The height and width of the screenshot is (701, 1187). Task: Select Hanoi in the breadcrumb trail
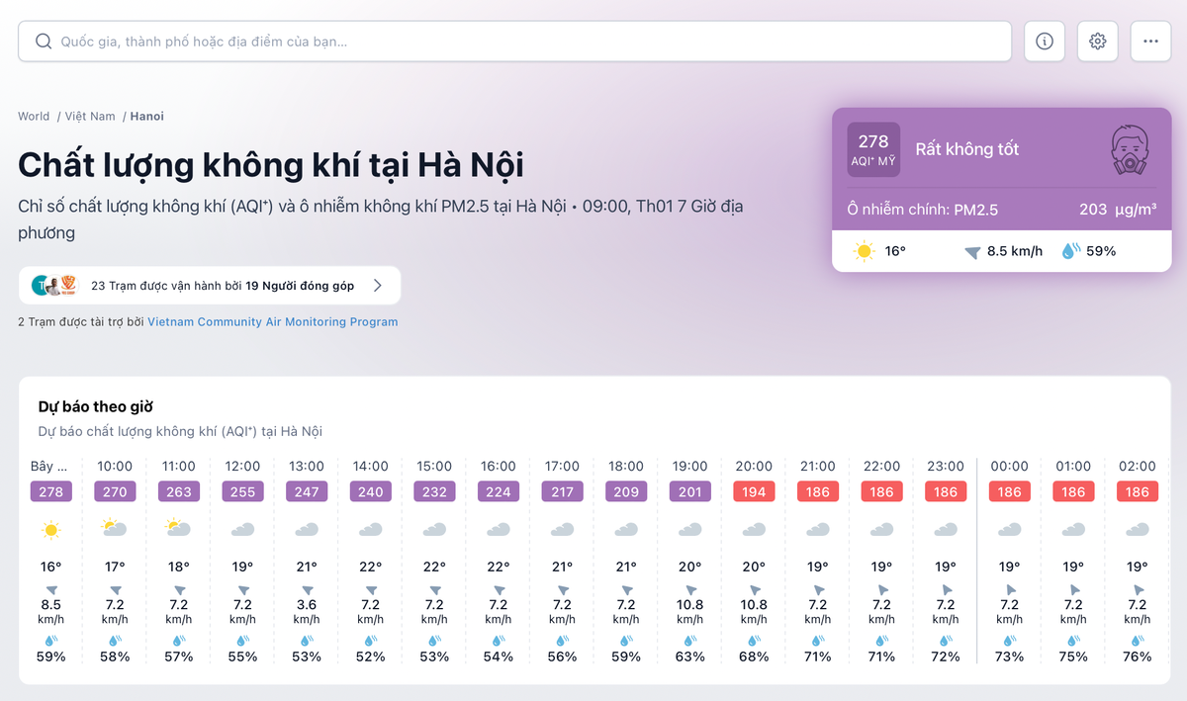click(146, 116)
